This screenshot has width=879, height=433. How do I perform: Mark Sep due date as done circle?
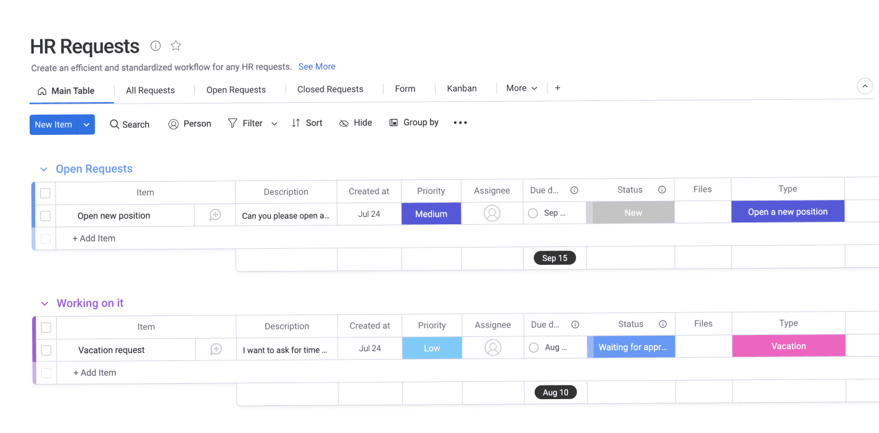click(x=533, y=213)
